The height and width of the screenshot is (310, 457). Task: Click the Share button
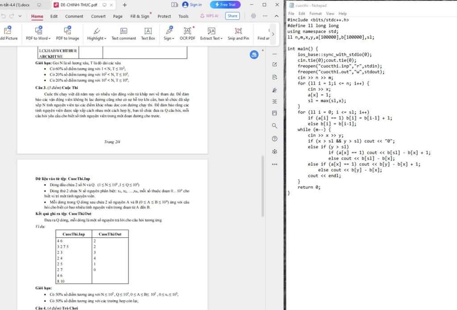pos(232,16)
